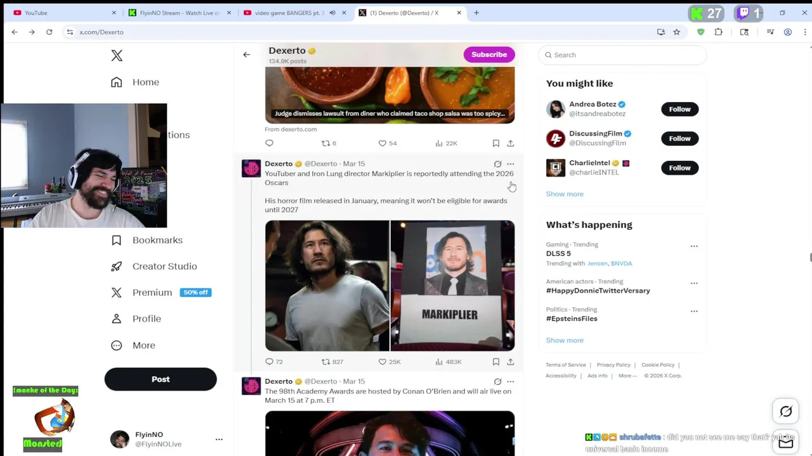
Task: Open Grok on the Academy Awards post
Action: pyautogui.click(x=497, y=382)
